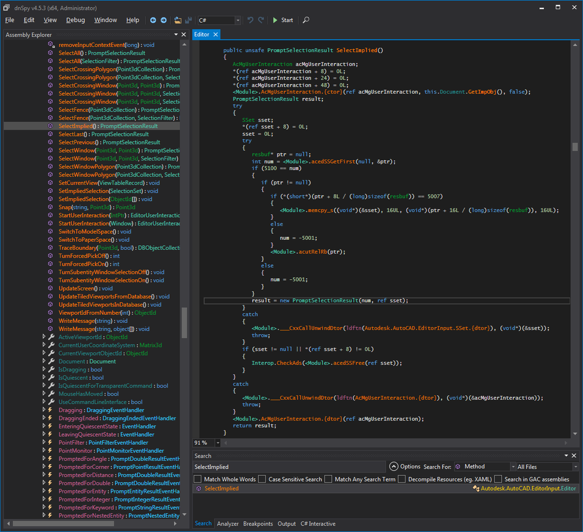Screen dimensions: 583x532
Task: Toggle Decompile Resources (eg. XAML) checkbox
Action: point(402,479)
